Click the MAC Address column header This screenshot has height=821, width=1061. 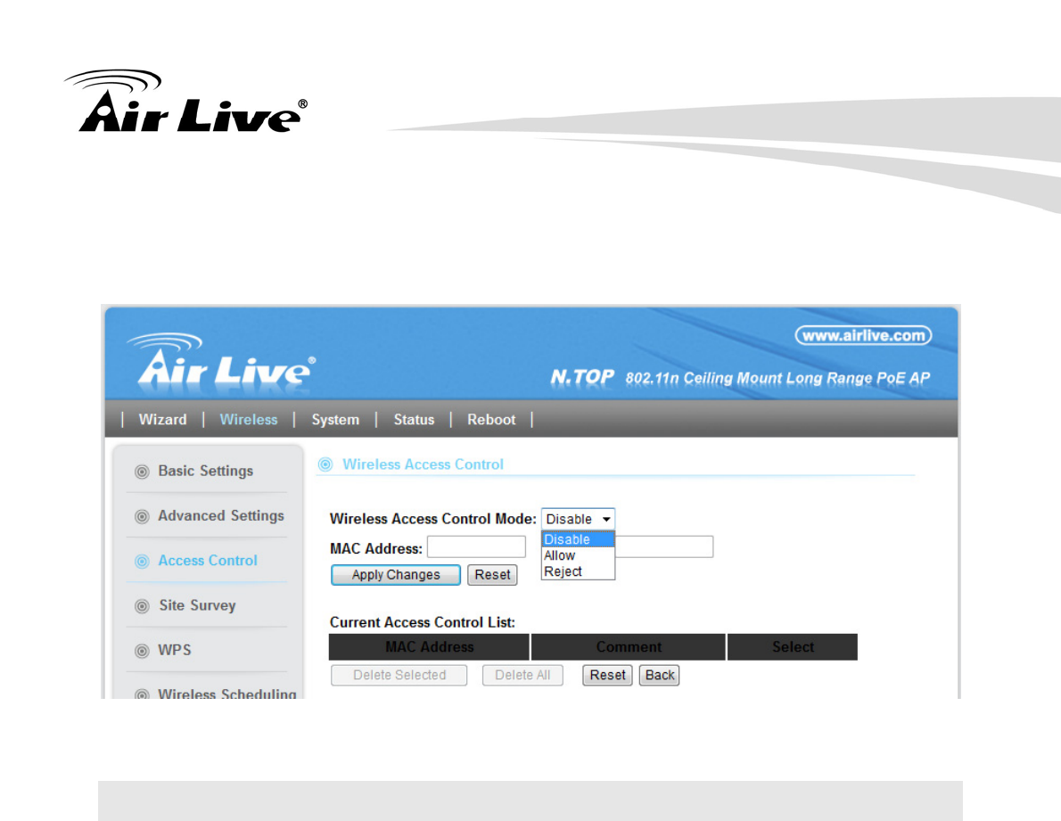pos(429,646)
